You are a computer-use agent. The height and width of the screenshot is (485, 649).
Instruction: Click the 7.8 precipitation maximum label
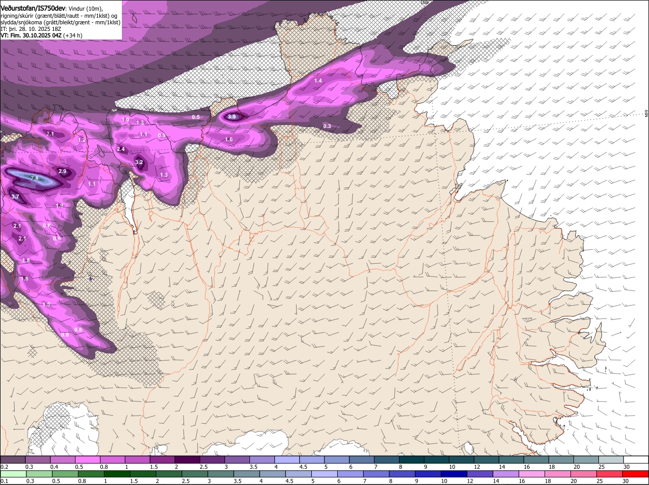coord(34,178)
